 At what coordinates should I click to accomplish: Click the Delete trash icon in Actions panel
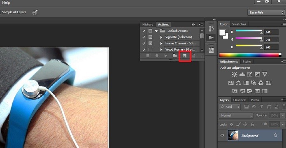(194, 56)
